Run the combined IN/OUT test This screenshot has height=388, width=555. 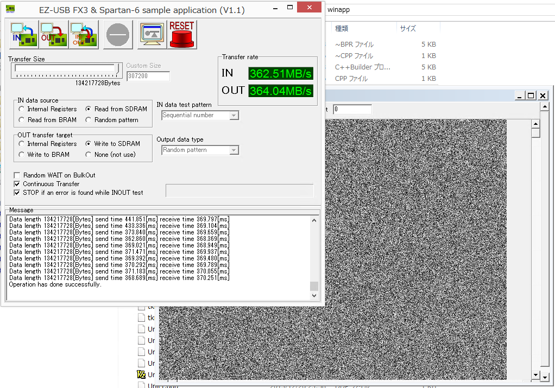point(84,35)
